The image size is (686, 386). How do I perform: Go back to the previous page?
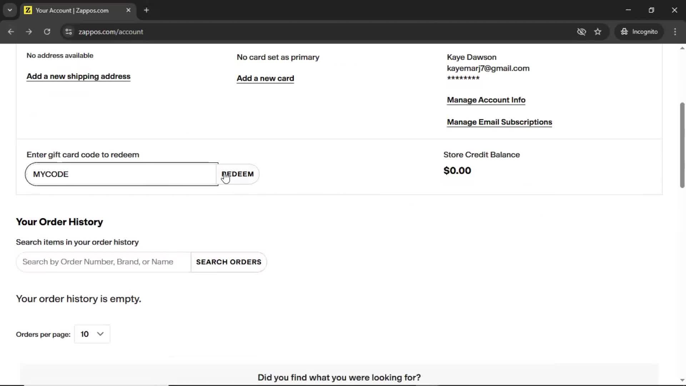pos(11,32)
